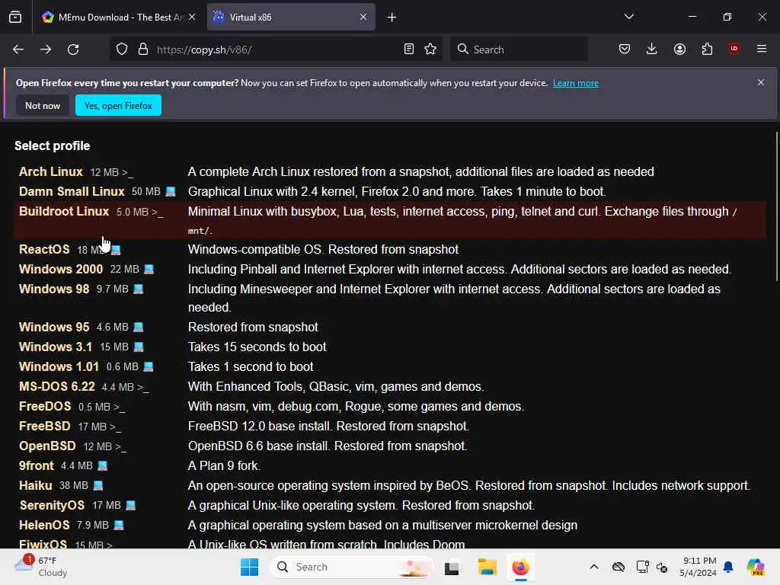Screen dimensions: 780x585
Task: Bookmark this page with the star
Action: 431,50
